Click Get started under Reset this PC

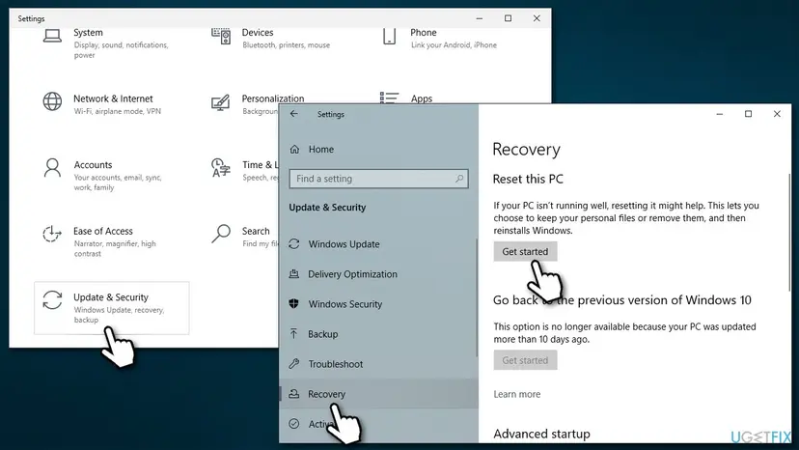(x=525, y=251)
